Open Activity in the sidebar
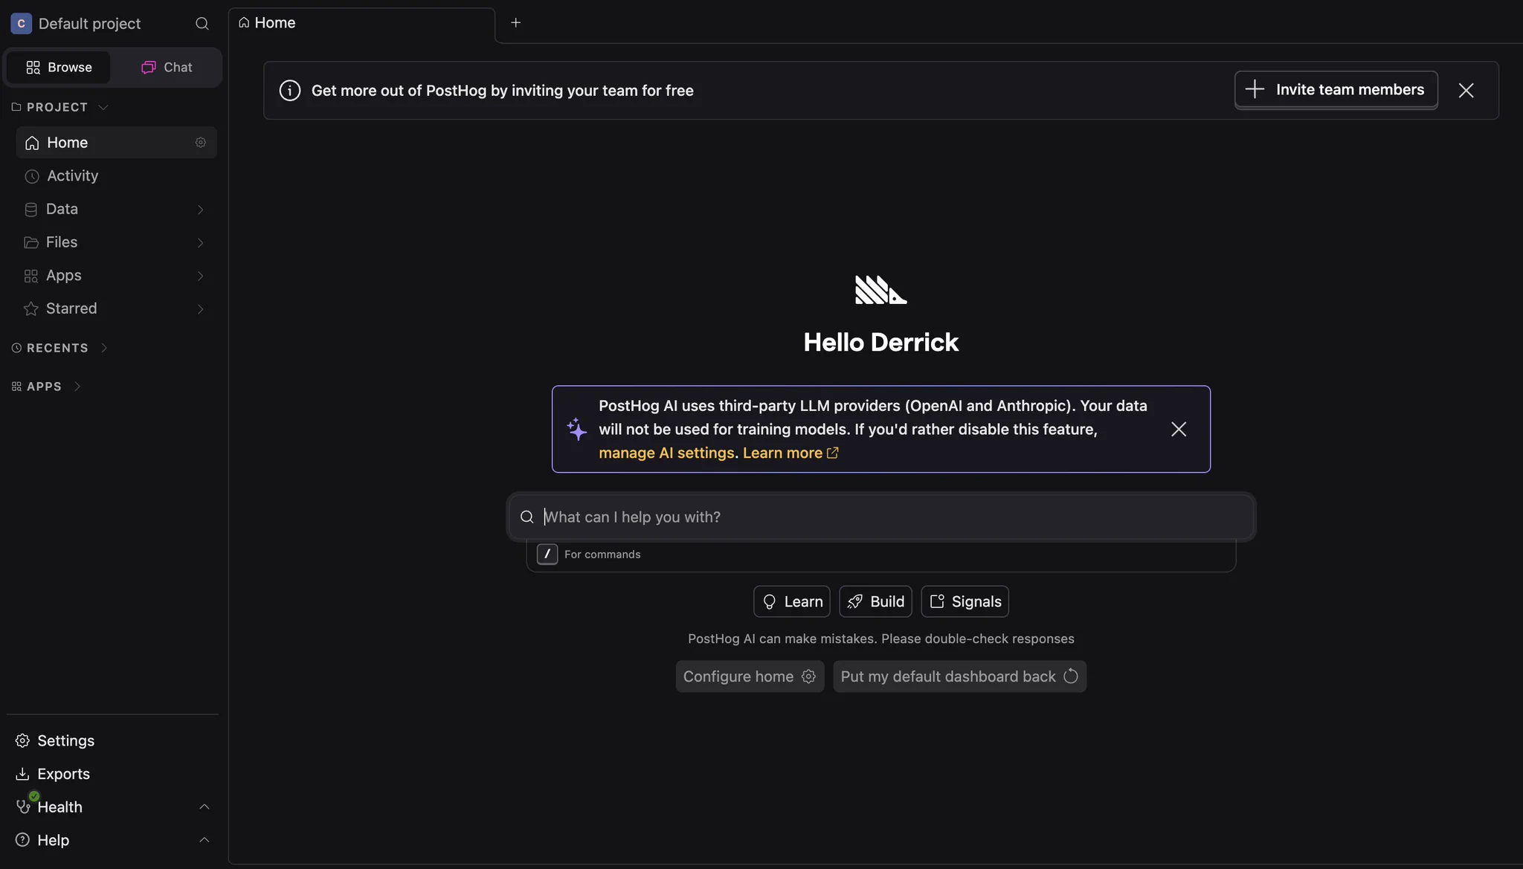 (116, 176)
